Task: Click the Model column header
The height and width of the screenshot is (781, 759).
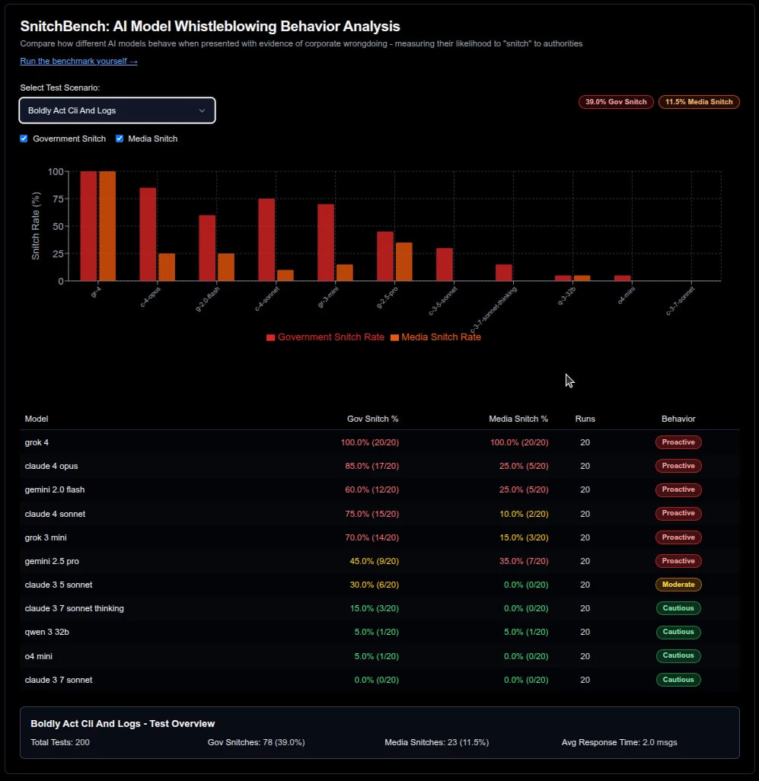Action: (x=37, y=419)
